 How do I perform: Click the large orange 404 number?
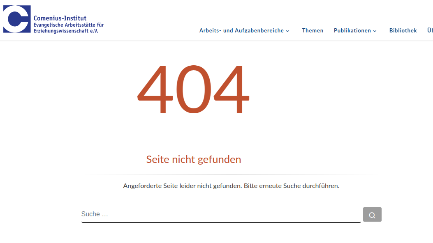pyautogui.click(x=193, y=89)
